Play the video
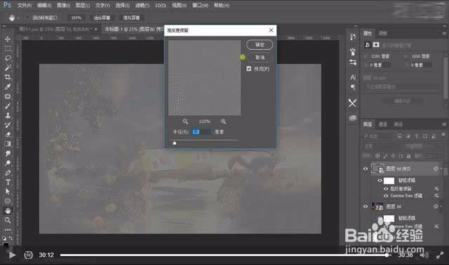 pyautogui.click(x=12, y=255)
